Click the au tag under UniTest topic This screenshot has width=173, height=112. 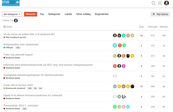point(40,88)
